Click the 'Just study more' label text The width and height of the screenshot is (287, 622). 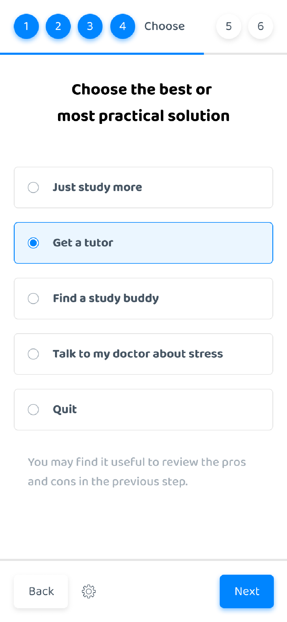(x=97, y=187)
